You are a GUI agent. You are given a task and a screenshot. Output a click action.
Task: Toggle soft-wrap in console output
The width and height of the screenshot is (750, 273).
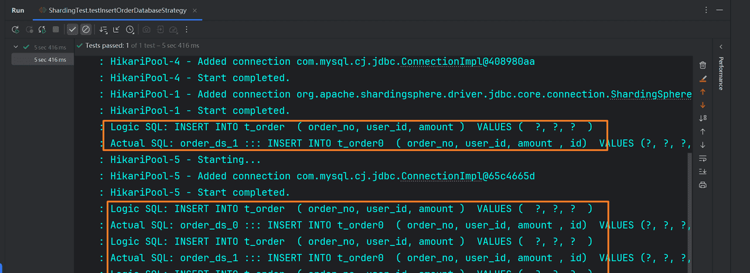(x=703, y=158)
